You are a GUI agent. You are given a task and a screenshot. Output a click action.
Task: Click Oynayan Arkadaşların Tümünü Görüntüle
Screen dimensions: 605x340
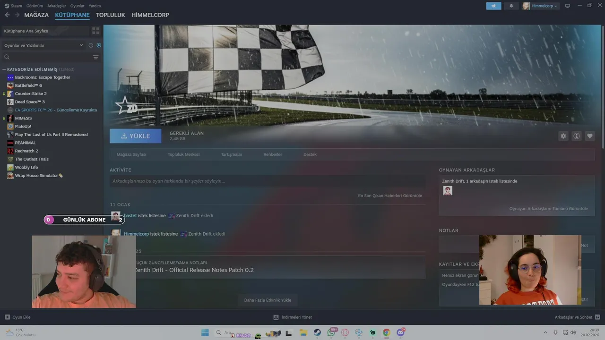click(548, 208)
